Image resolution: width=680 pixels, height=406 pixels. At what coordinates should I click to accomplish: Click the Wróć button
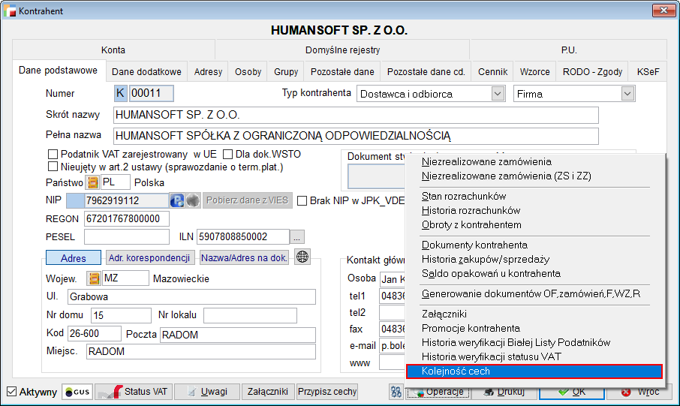click(640, 392)
